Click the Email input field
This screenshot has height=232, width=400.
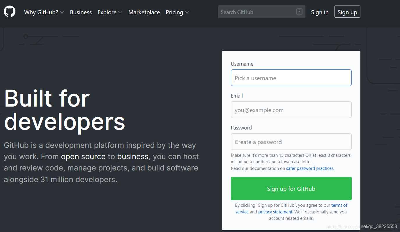tap(291, 109)
